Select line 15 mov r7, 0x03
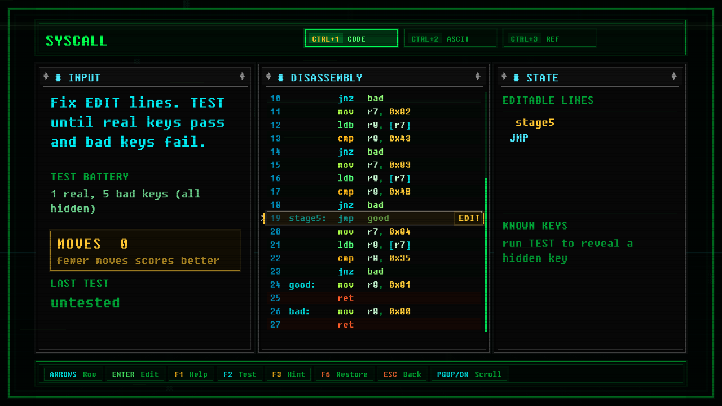This screenshot has width=722, height=406. coord(375,165)
